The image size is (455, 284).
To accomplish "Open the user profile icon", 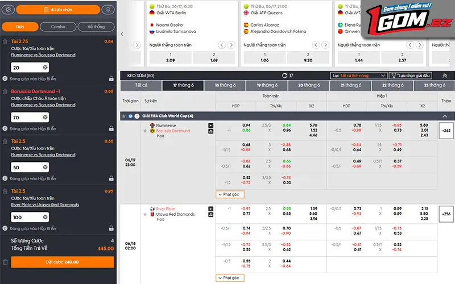I will [x=108, y=10].
